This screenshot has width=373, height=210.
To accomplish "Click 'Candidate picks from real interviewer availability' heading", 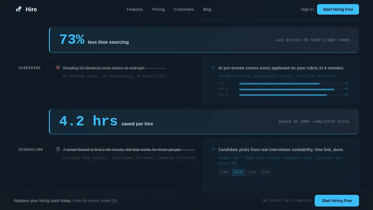I will coord(281,150).
